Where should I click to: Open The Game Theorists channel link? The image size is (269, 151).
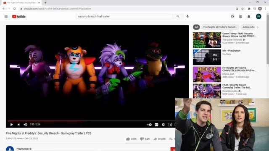(x=232, y=40)
